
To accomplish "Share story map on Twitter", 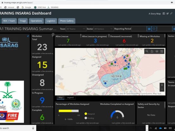I will coord(167,14).
